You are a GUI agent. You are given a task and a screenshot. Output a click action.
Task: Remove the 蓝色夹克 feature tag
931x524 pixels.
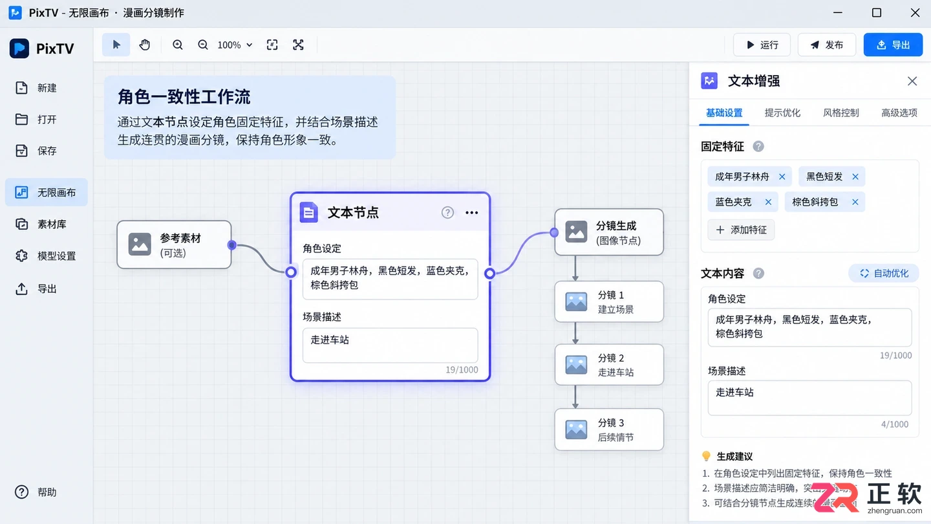click(x=768, y=202)
